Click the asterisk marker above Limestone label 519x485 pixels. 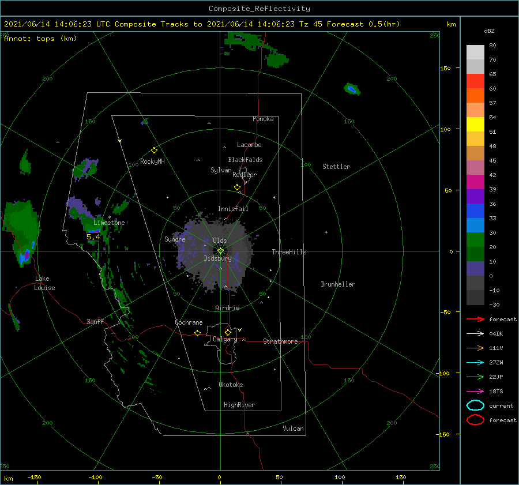click(x=109, y=217)
